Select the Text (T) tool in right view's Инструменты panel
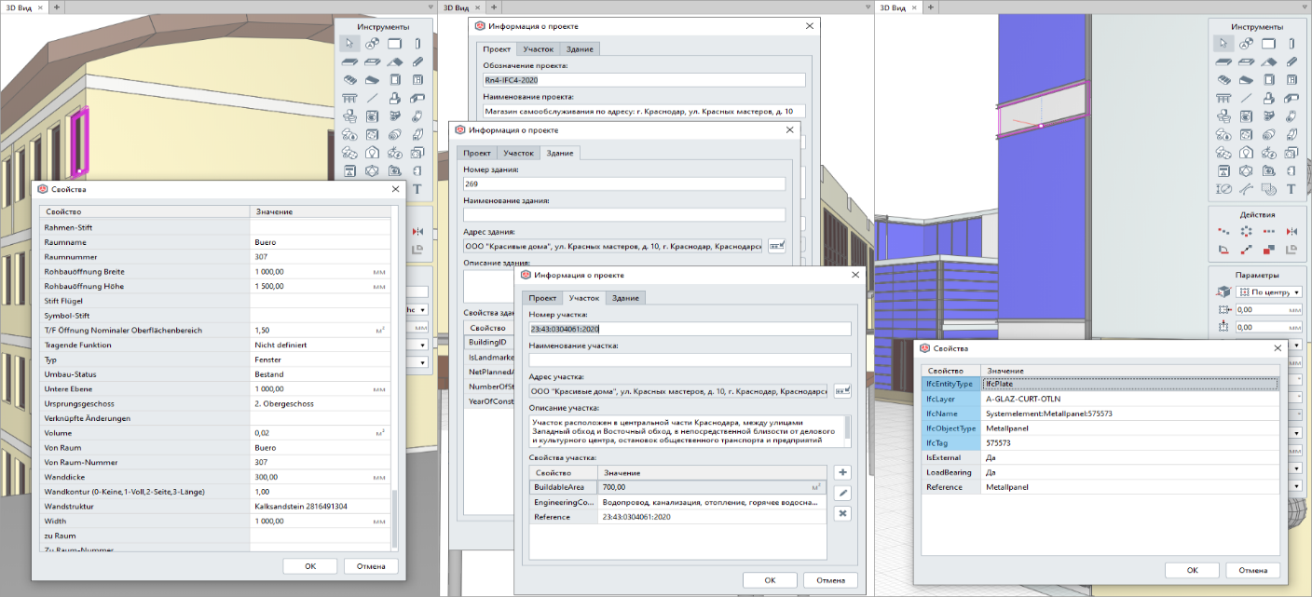This screenshot has width=1312, height=597. (x=1292, y=189)
